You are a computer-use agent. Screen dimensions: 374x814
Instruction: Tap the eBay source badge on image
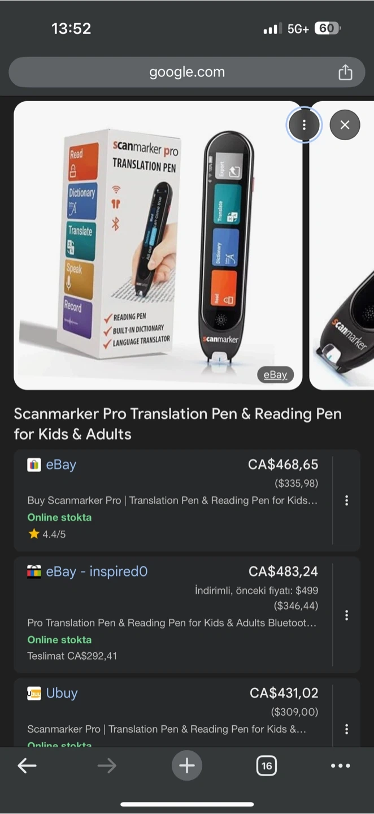pos(276,374)
